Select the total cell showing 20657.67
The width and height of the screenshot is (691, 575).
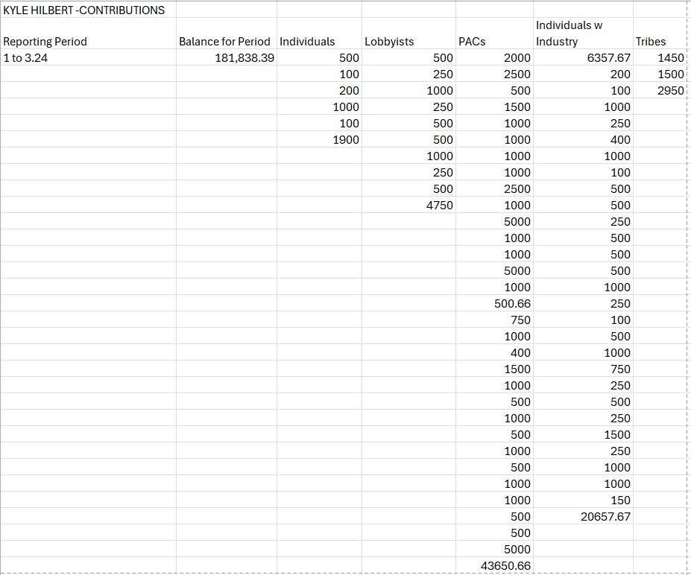(605, 517)
